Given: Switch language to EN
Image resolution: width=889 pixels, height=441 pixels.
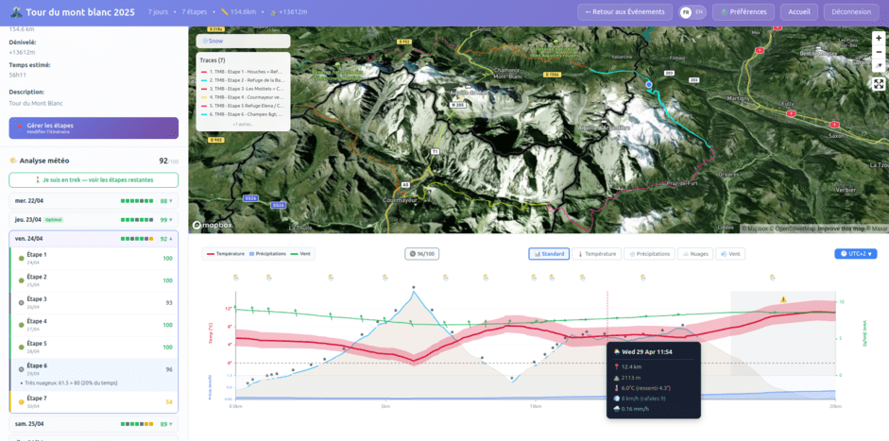Looking at the screenshot, I should 699,12.
